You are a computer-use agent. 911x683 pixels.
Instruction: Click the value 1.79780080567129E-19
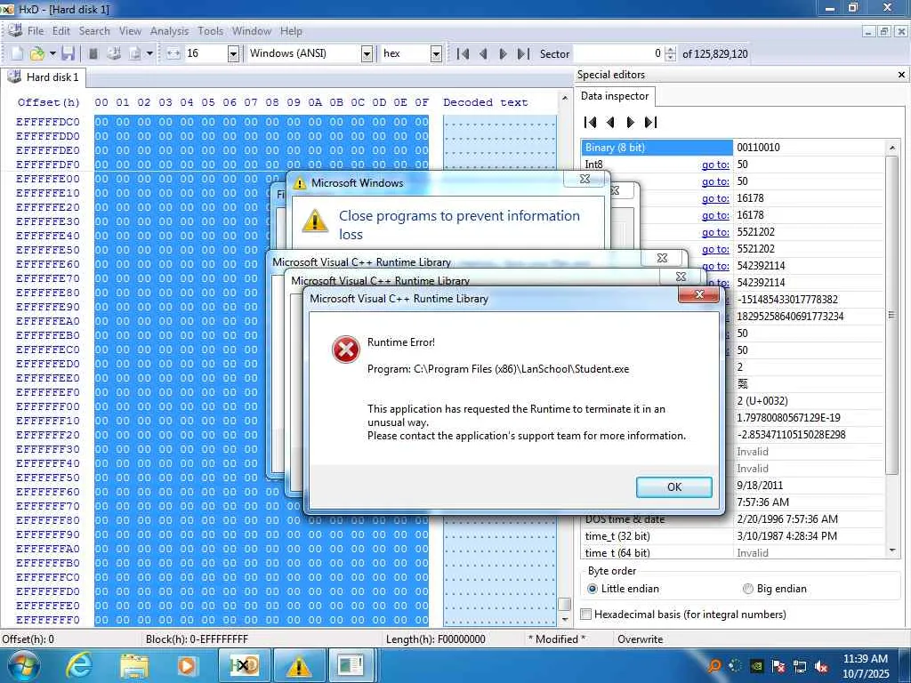pyautogui.click(x=788, y=418)
